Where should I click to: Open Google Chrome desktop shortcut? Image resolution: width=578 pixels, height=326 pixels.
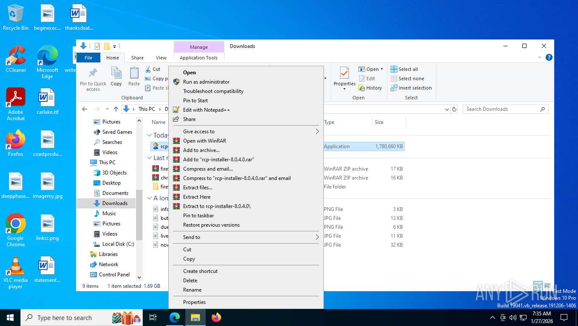click(16, 230)
